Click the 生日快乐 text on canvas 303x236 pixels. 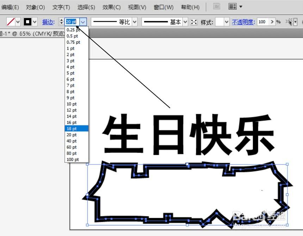pos(188,135)
